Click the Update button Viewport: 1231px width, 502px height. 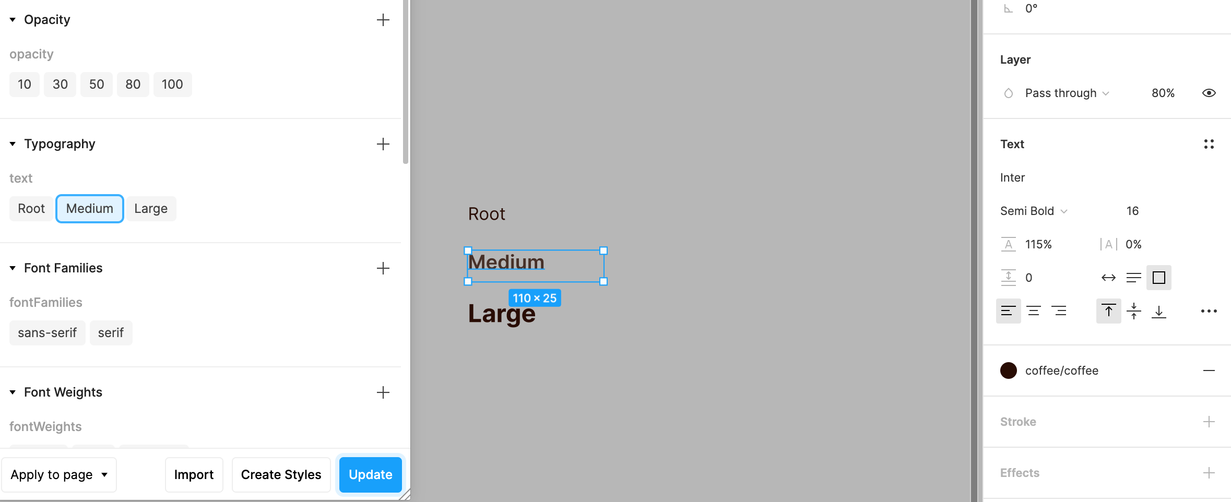(370, 474)
